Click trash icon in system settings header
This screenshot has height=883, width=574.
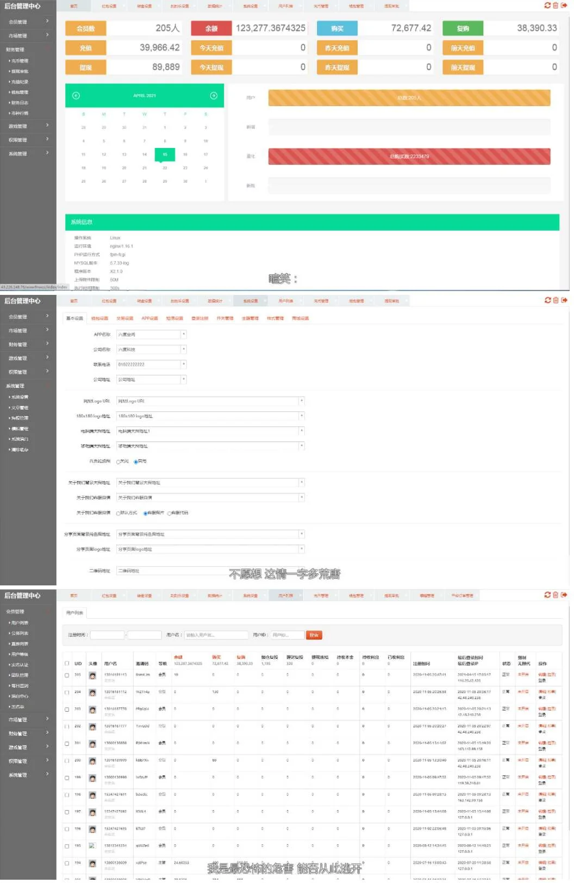click(556, 300)
